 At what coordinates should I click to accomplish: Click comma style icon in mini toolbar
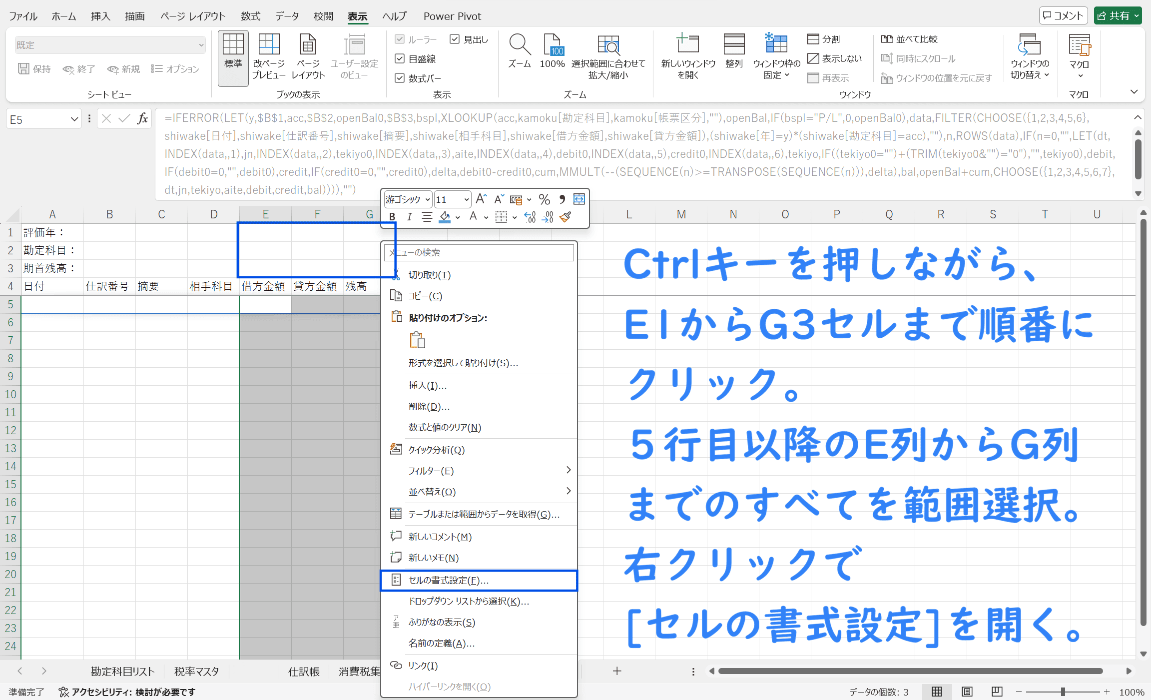tap(563, 199)
